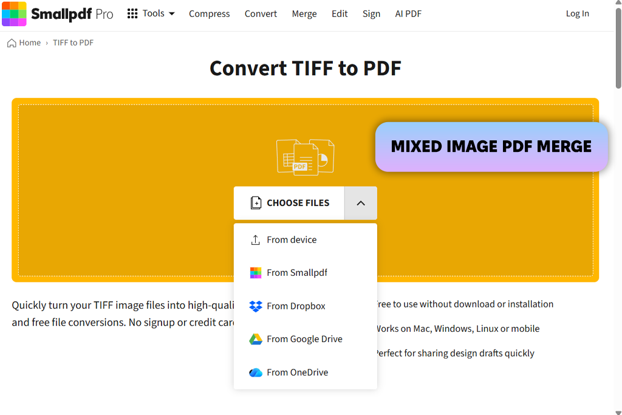This screenshot has width=622, height=415.
Task: Click the OneDrive cloud icon
Action: (256, 372)
